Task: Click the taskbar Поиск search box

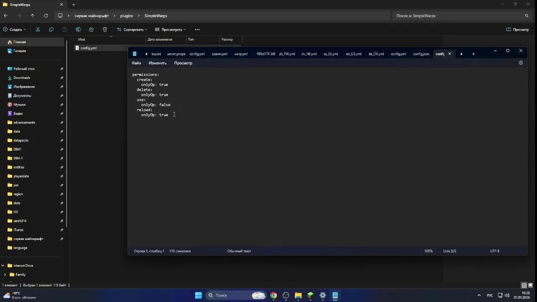Action: tap(237, 295)
